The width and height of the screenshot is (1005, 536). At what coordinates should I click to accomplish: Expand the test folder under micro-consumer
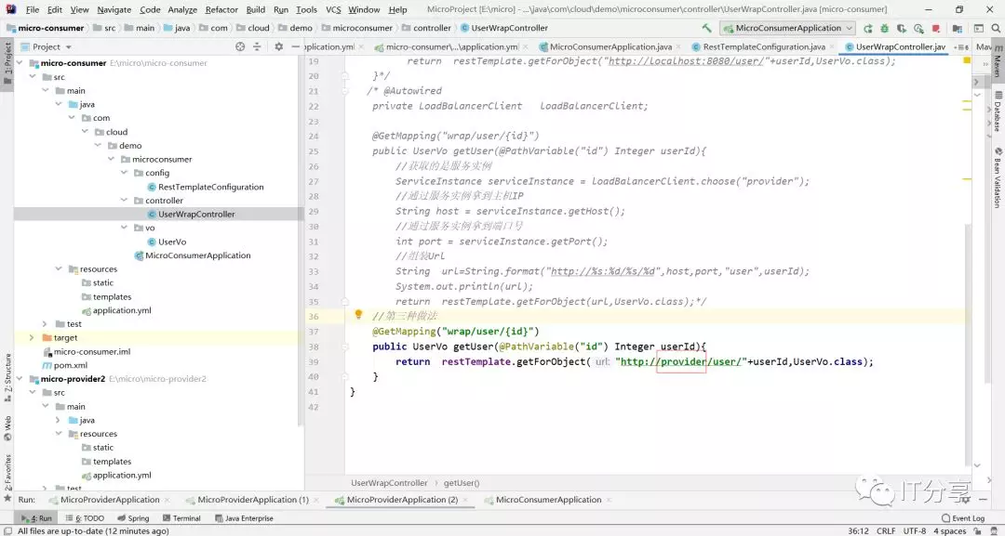[x=45, y=323]
